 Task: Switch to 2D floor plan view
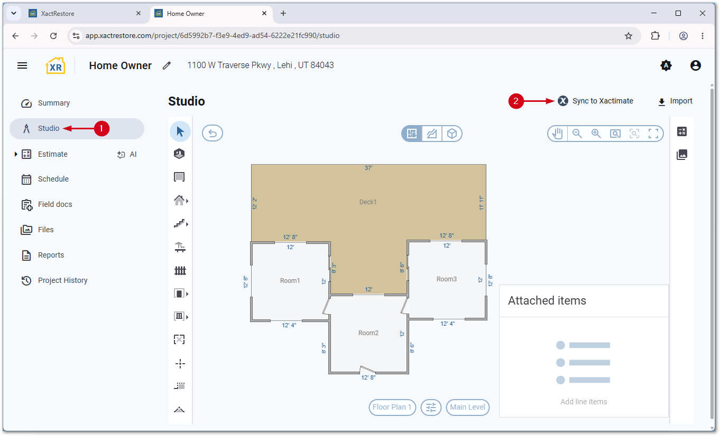point(412,134)
